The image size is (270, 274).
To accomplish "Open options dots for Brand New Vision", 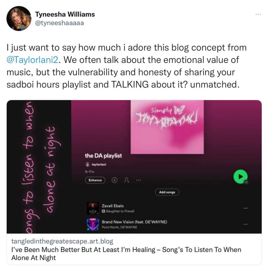I will point(246,224).
